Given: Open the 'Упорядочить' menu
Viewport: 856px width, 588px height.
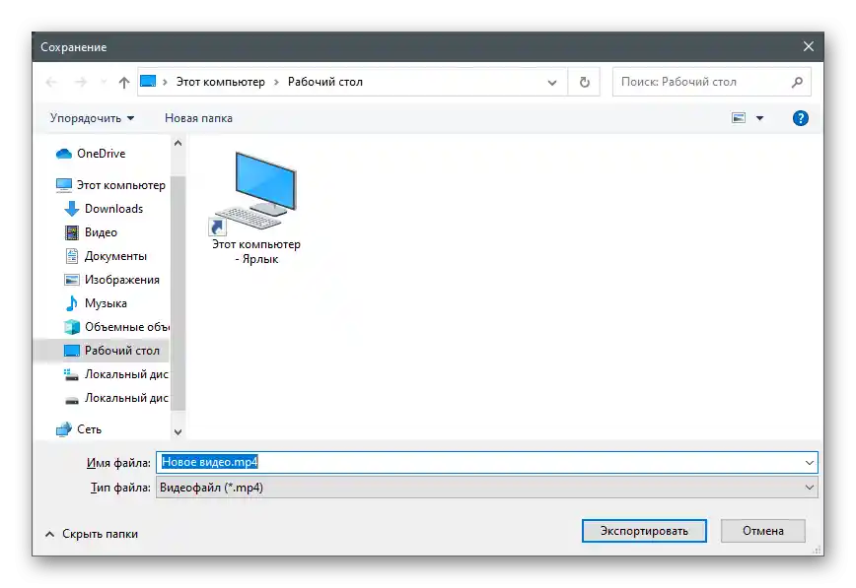Looking at the screenshot, I should [93, 118].
